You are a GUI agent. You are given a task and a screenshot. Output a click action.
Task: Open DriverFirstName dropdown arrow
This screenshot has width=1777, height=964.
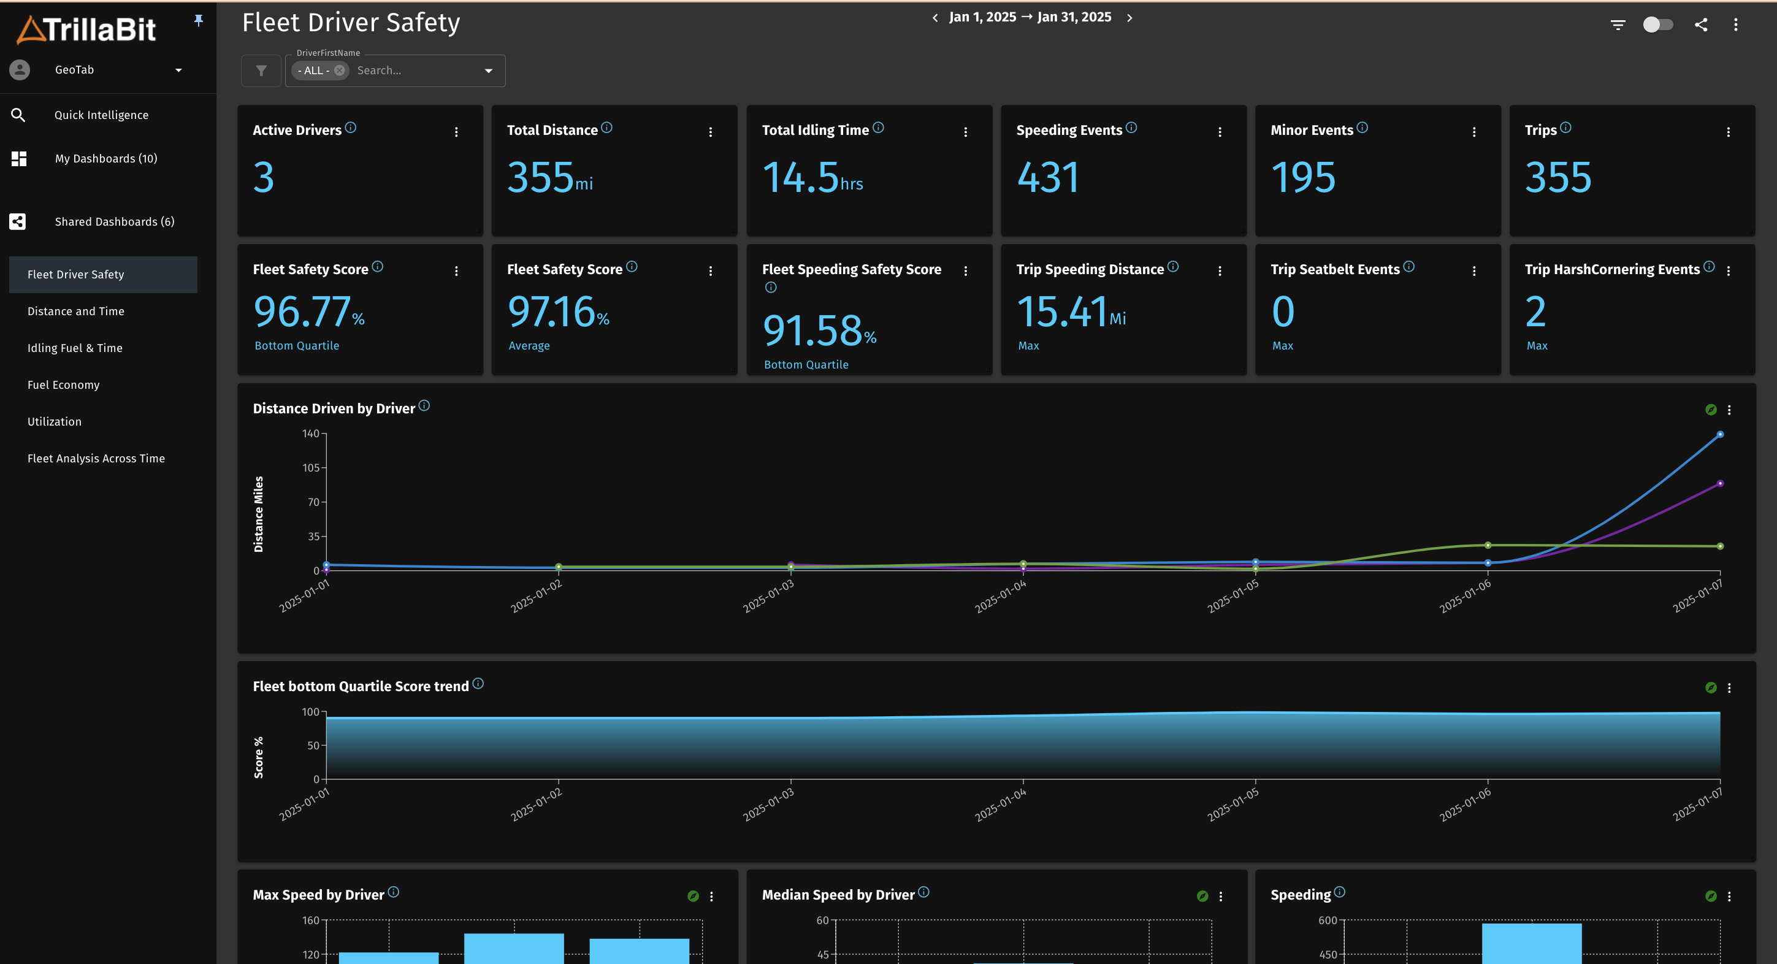[488, 71]
